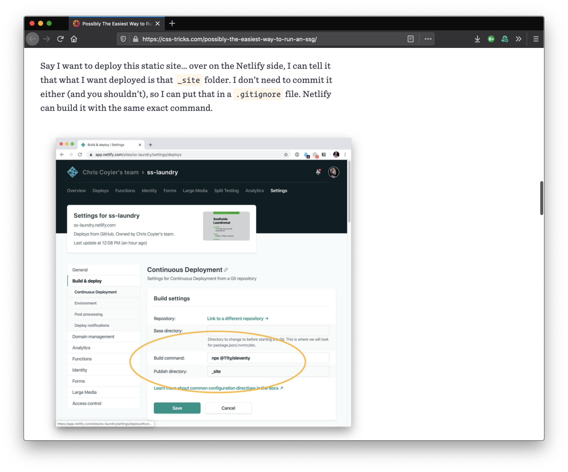Select Access control in sidebar
Screen dimensions: 568x472
(x=104, y=403)
